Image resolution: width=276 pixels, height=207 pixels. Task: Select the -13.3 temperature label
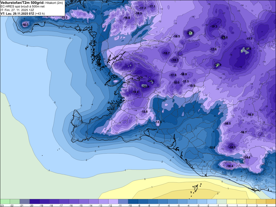click(64, 17)
